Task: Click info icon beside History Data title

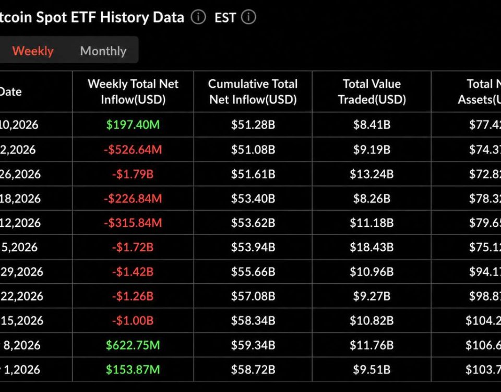Action: [198, 17]
